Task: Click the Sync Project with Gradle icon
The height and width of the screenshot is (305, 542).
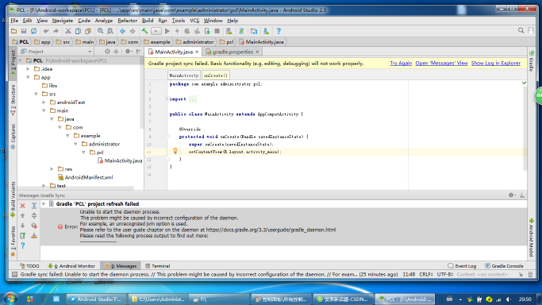Action: pyautogui.click(x=241, y=31)
